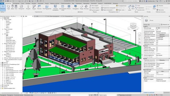
Task: Select the Curtain Grid (Схема разрезки стены) tool
Action: point(63,8)
